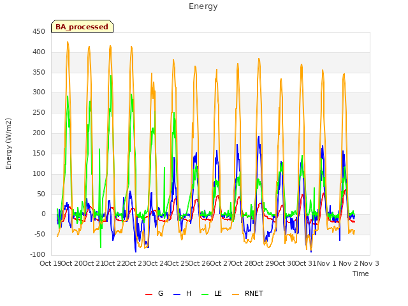Click the orange RNET legend swatch
This screenshot has width=408, height=306.
coord(235,295)
